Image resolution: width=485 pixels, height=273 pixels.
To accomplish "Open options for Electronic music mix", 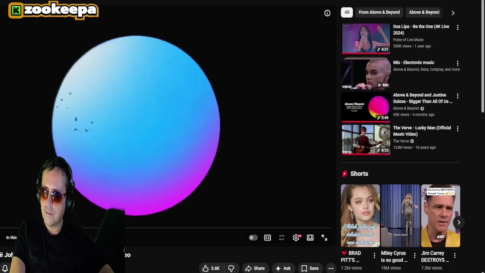I will [457, 63].
